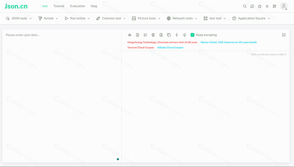Click the Common tool rocket icon
The width and height of the screenshot is (294, 167).
click(x=98, y=18)
